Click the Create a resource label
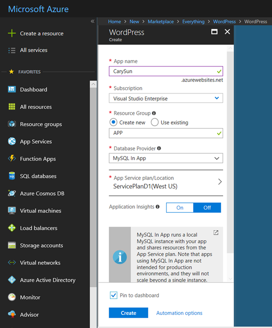The height and width of the screenshot is (328, 272). pos(42,33)
